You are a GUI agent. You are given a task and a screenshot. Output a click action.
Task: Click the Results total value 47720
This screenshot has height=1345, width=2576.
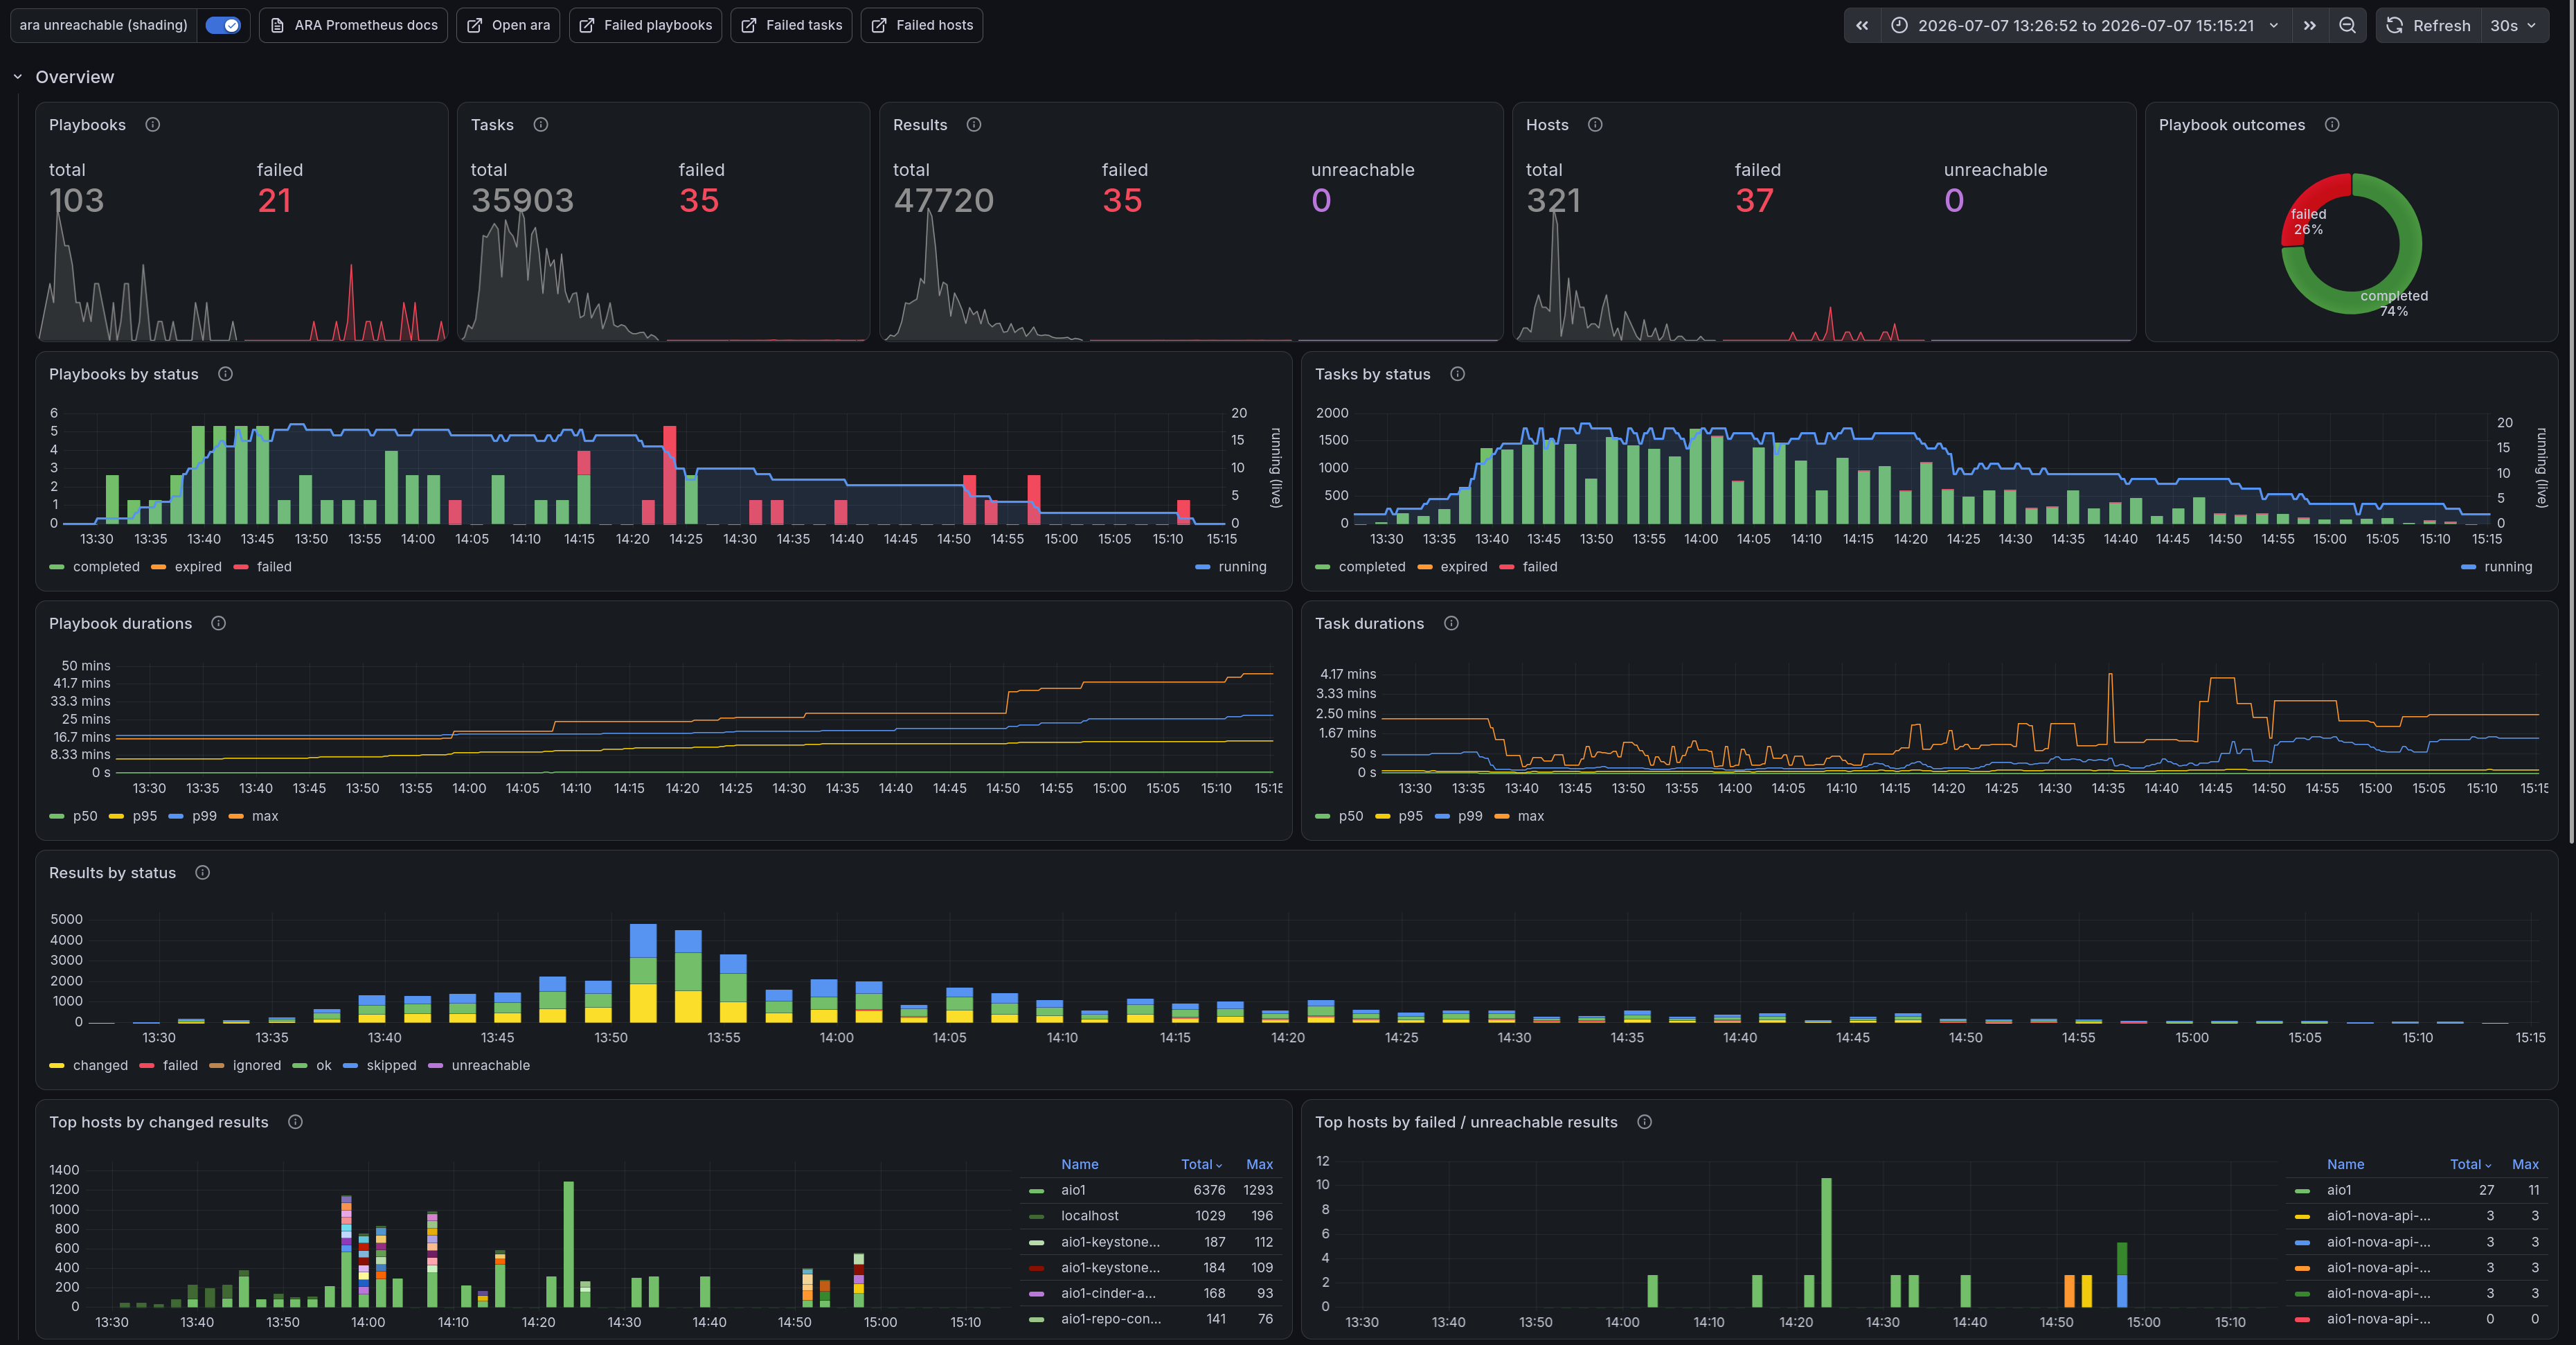point(943,201)
